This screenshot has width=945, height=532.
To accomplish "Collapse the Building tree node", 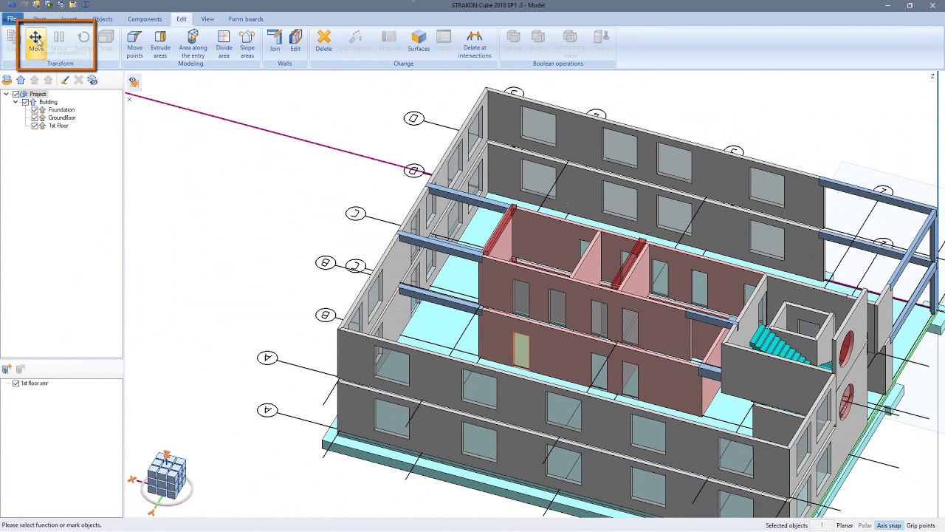I will (16, 102).
